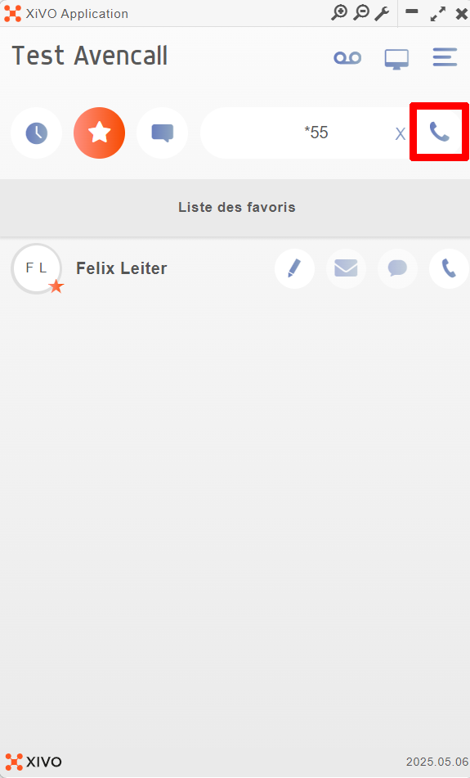Viewport: 470px width, 778px height.
Task: Call *55 with the phone button
Action: point(439,132)
